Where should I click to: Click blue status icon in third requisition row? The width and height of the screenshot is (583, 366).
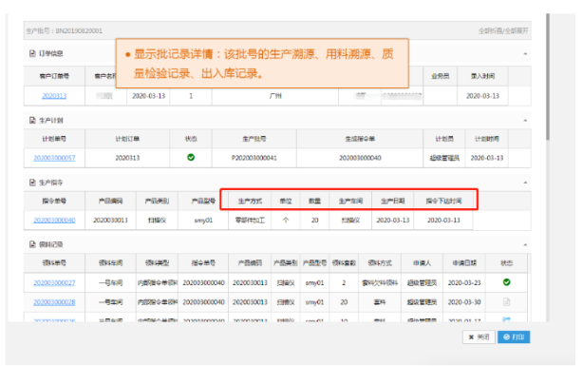(506, 319)
